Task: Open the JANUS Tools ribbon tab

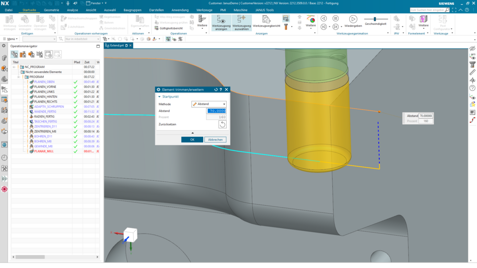Action: tap(264, 10)
